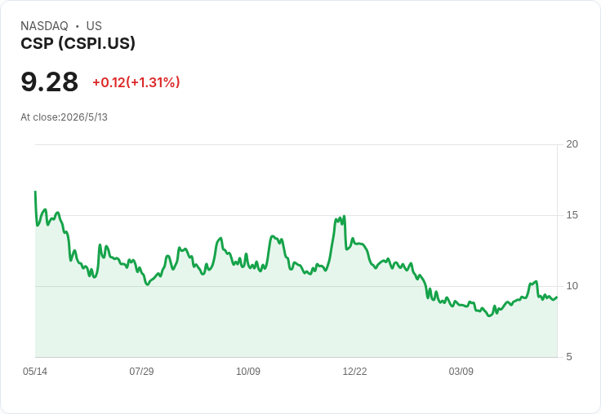The height and width of the screenshot is (414, 601).
Task: Click the 05/14 date label on x-axis
Action: (35, 371)
